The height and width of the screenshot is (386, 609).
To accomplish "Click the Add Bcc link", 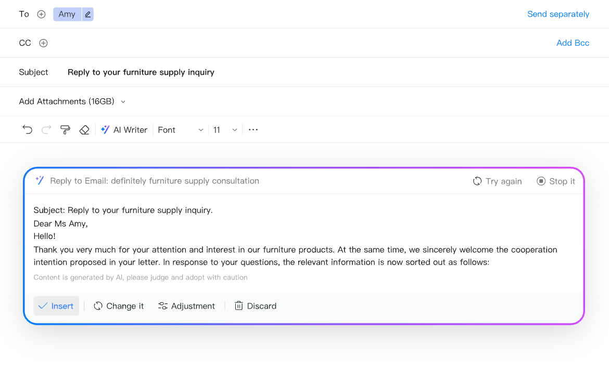I will [573, 43].
